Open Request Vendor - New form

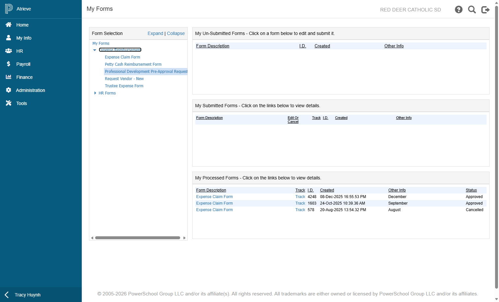(x=124, y=79)
